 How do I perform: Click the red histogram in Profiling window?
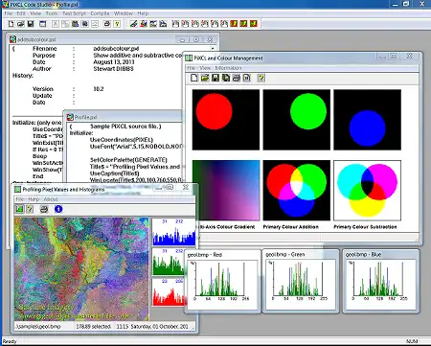point(169,292)
